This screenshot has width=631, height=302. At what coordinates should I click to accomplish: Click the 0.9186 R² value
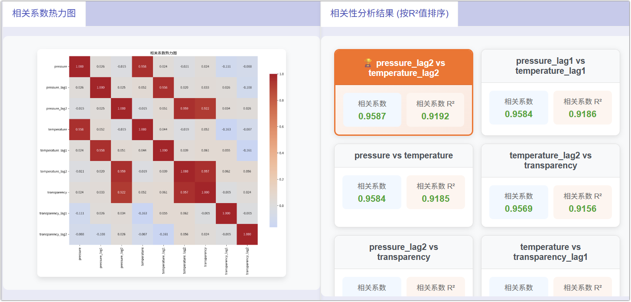pyautogui.click(x=582, y=114)
